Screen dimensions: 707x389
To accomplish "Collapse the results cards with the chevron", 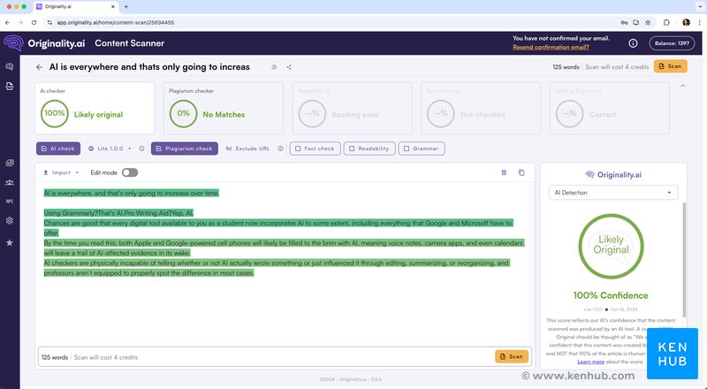I will point(682,86).
